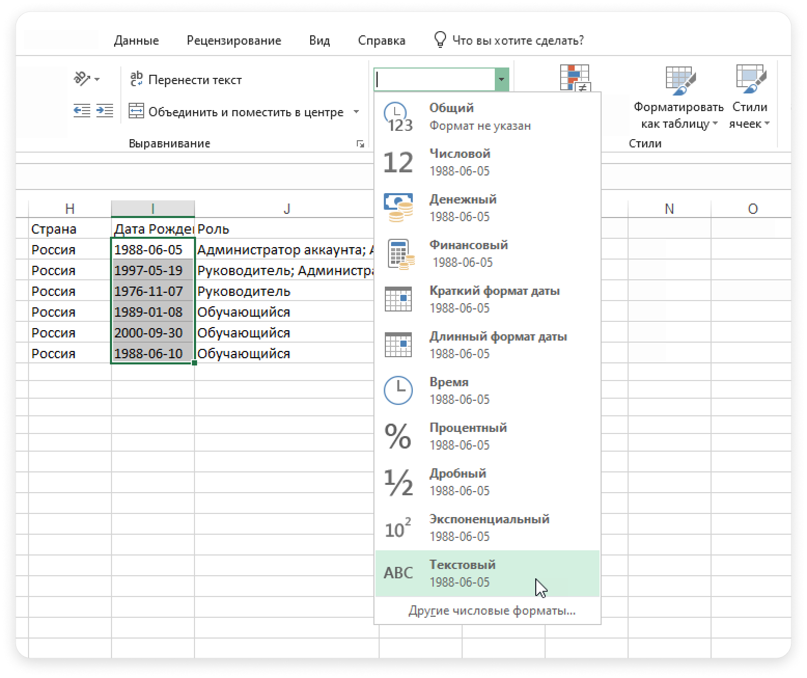Decrease the indent with the left indent icon

81,111
